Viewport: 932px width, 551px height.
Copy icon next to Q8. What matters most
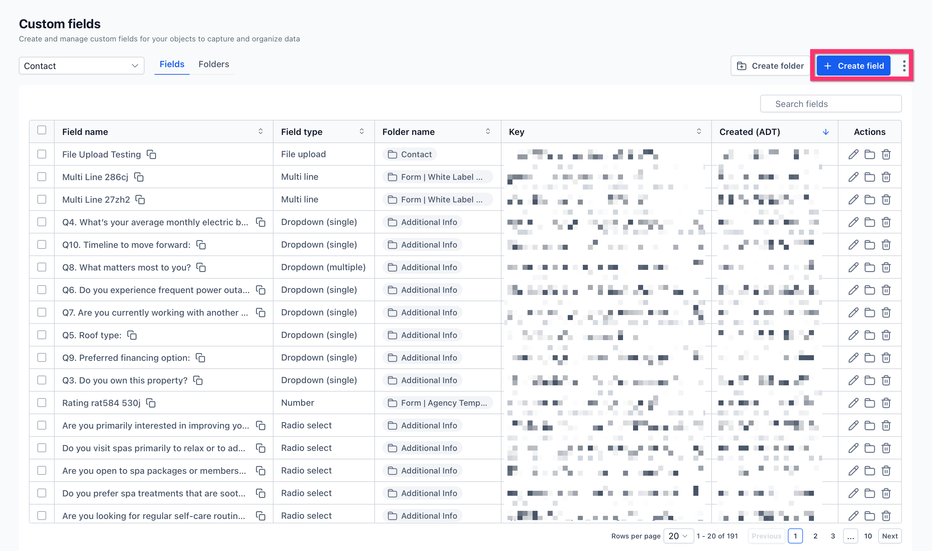coord(201,267)
